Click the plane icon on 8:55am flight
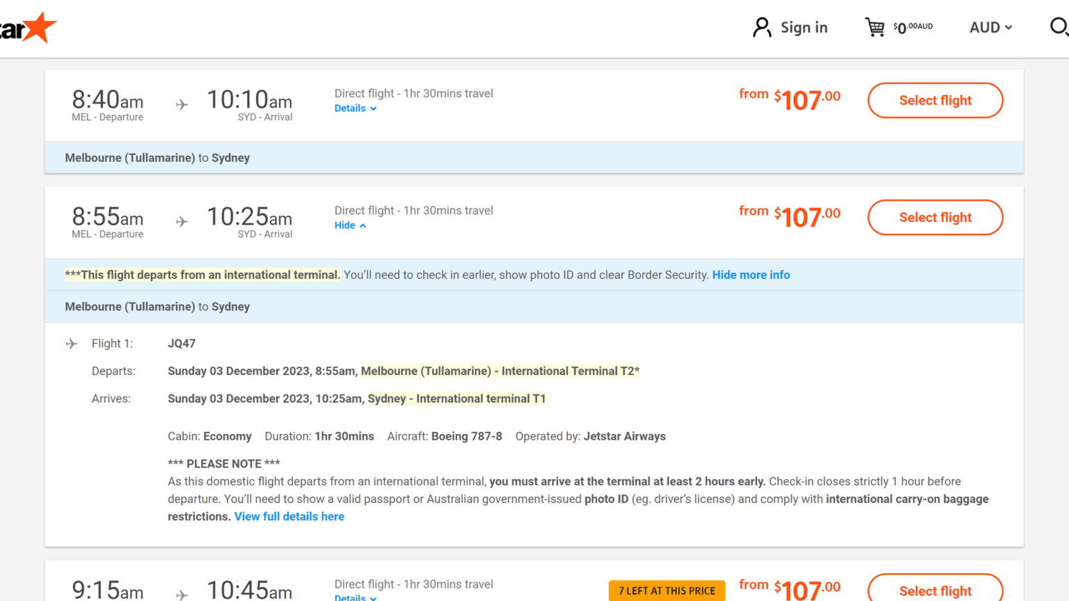The height and width of the screenshot is (601, 1069). (182, 221)
